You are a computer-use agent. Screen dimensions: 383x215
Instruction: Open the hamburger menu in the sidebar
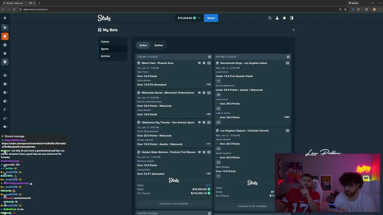point(5,18)
